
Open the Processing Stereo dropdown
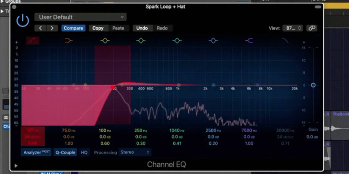tap(134, 152)
